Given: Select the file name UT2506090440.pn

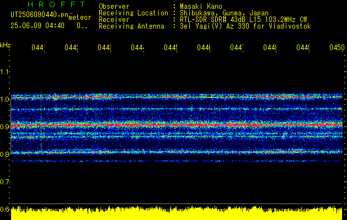Looking at the screenshot, I should pos(40,15).
